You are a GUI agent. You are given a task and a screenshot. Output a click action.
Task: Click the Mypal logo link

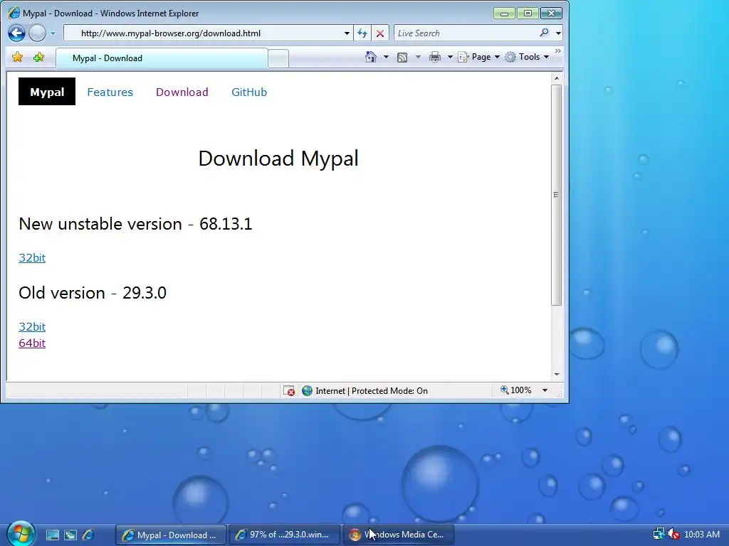point(47,92)
